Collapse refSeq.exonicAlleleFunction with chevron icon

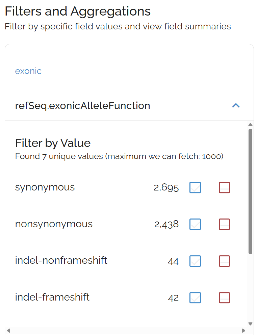[x=236, y=106]
